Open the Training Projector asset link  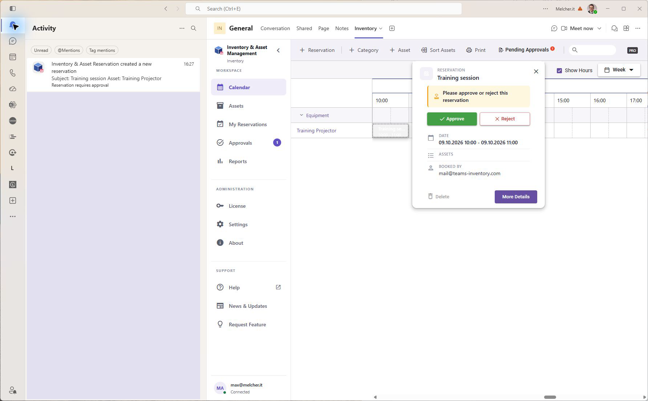click(x=316, y=131)
